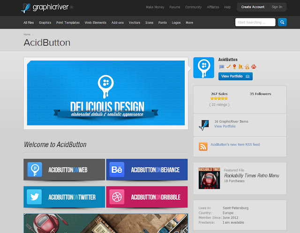Open AcidButton on Dribbble banner
This screenshot has height=233, width=300.
click(147, 197)
